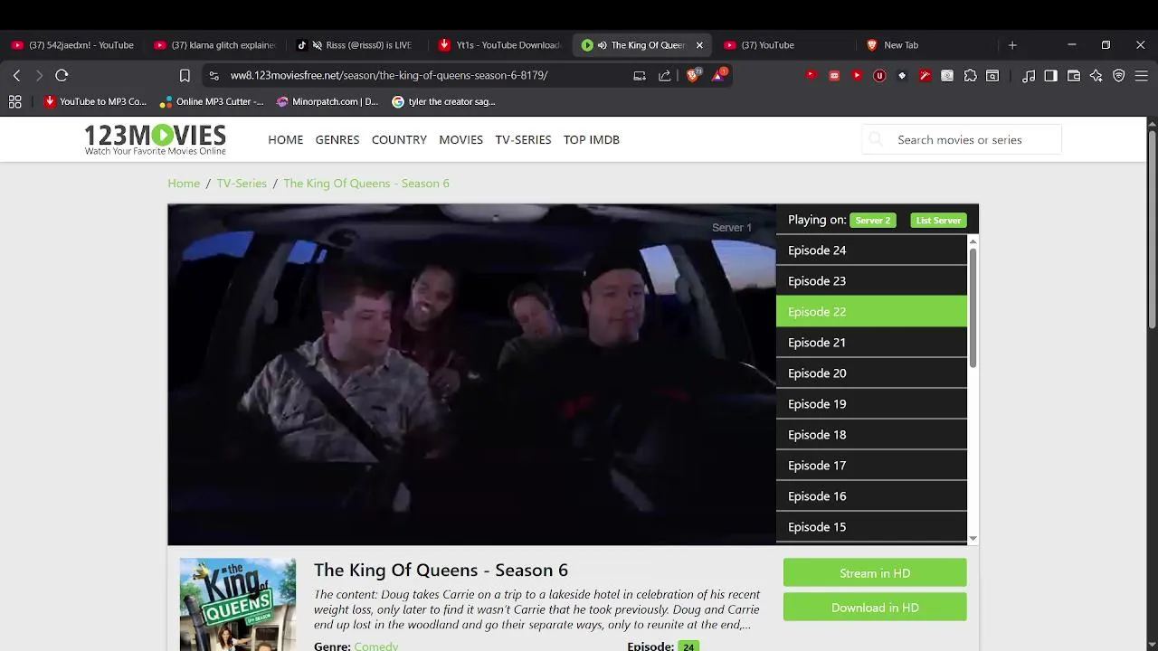Open the HOME menu item
1158x651 pixels.
(x=286, y=140)
